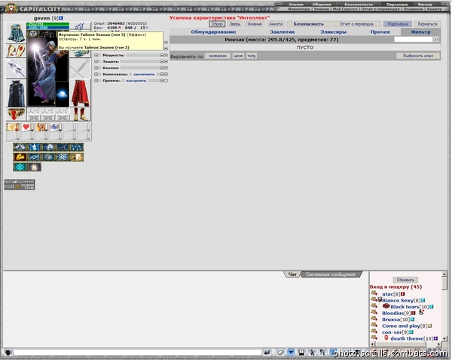Use the red heart scroll

coord(27,127)
